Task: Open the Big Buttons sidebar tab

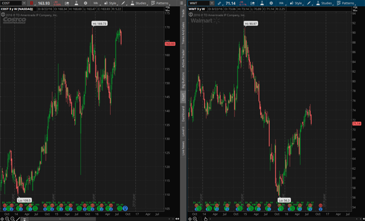Action: 183,80
